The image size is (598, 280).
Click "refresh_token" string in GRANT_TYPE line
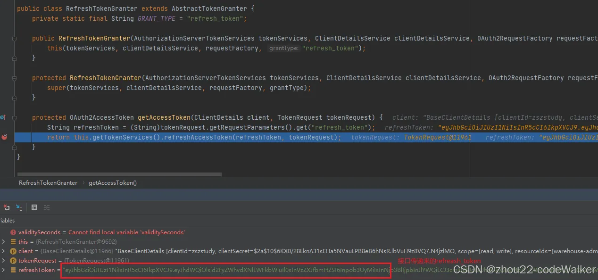point(215,19)
